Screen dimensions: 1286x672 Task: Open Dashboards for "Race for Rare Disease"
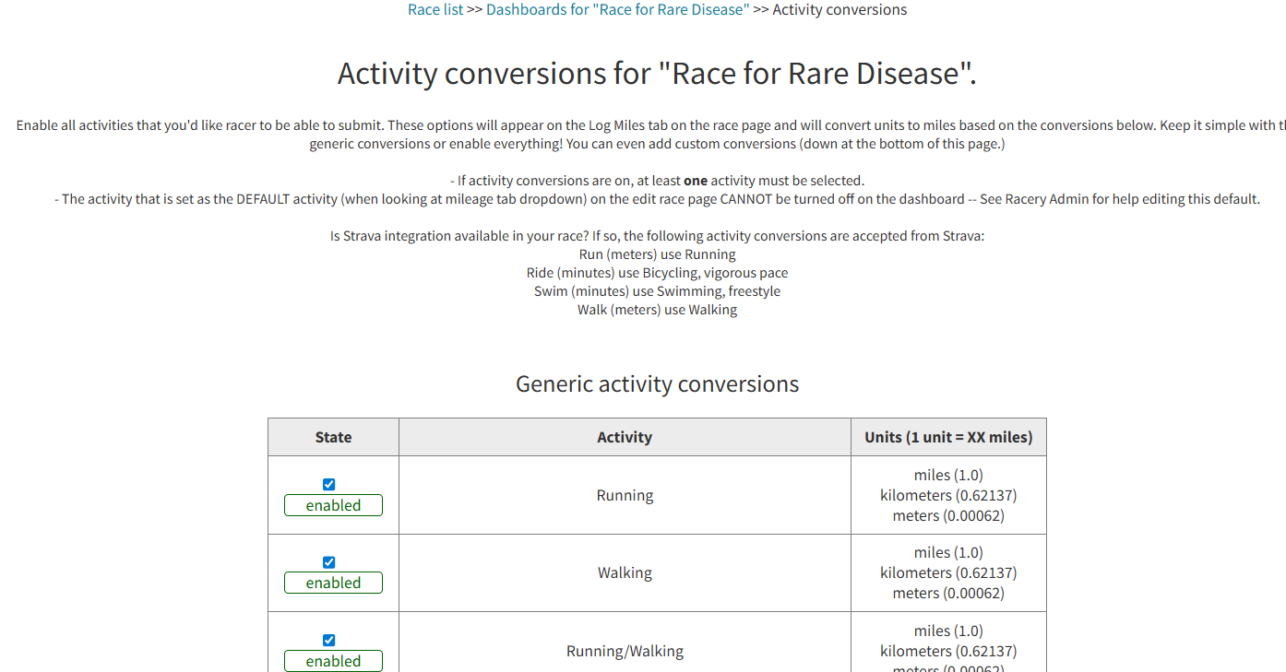coord(616,9)
